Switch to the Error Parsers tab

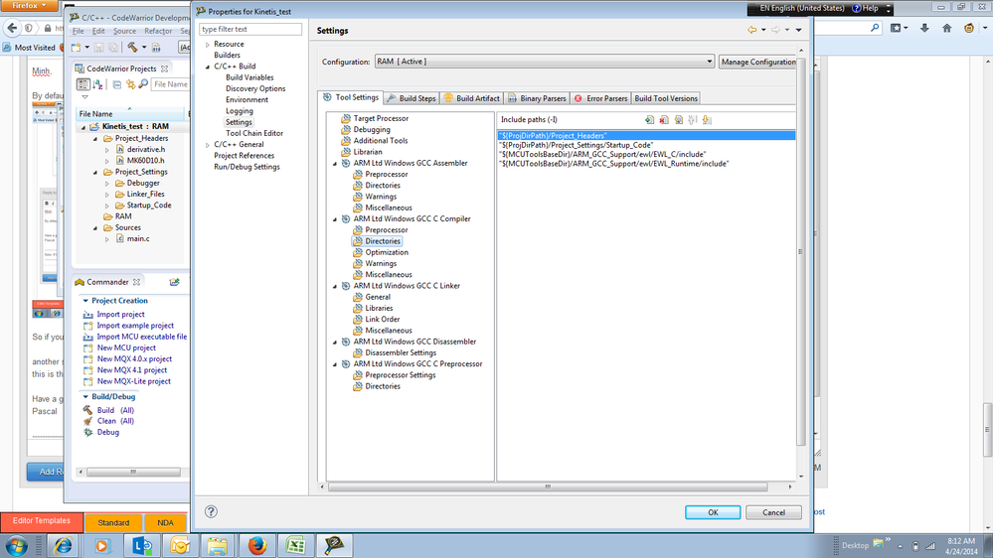pyautogui.click(x=600, y=98)
